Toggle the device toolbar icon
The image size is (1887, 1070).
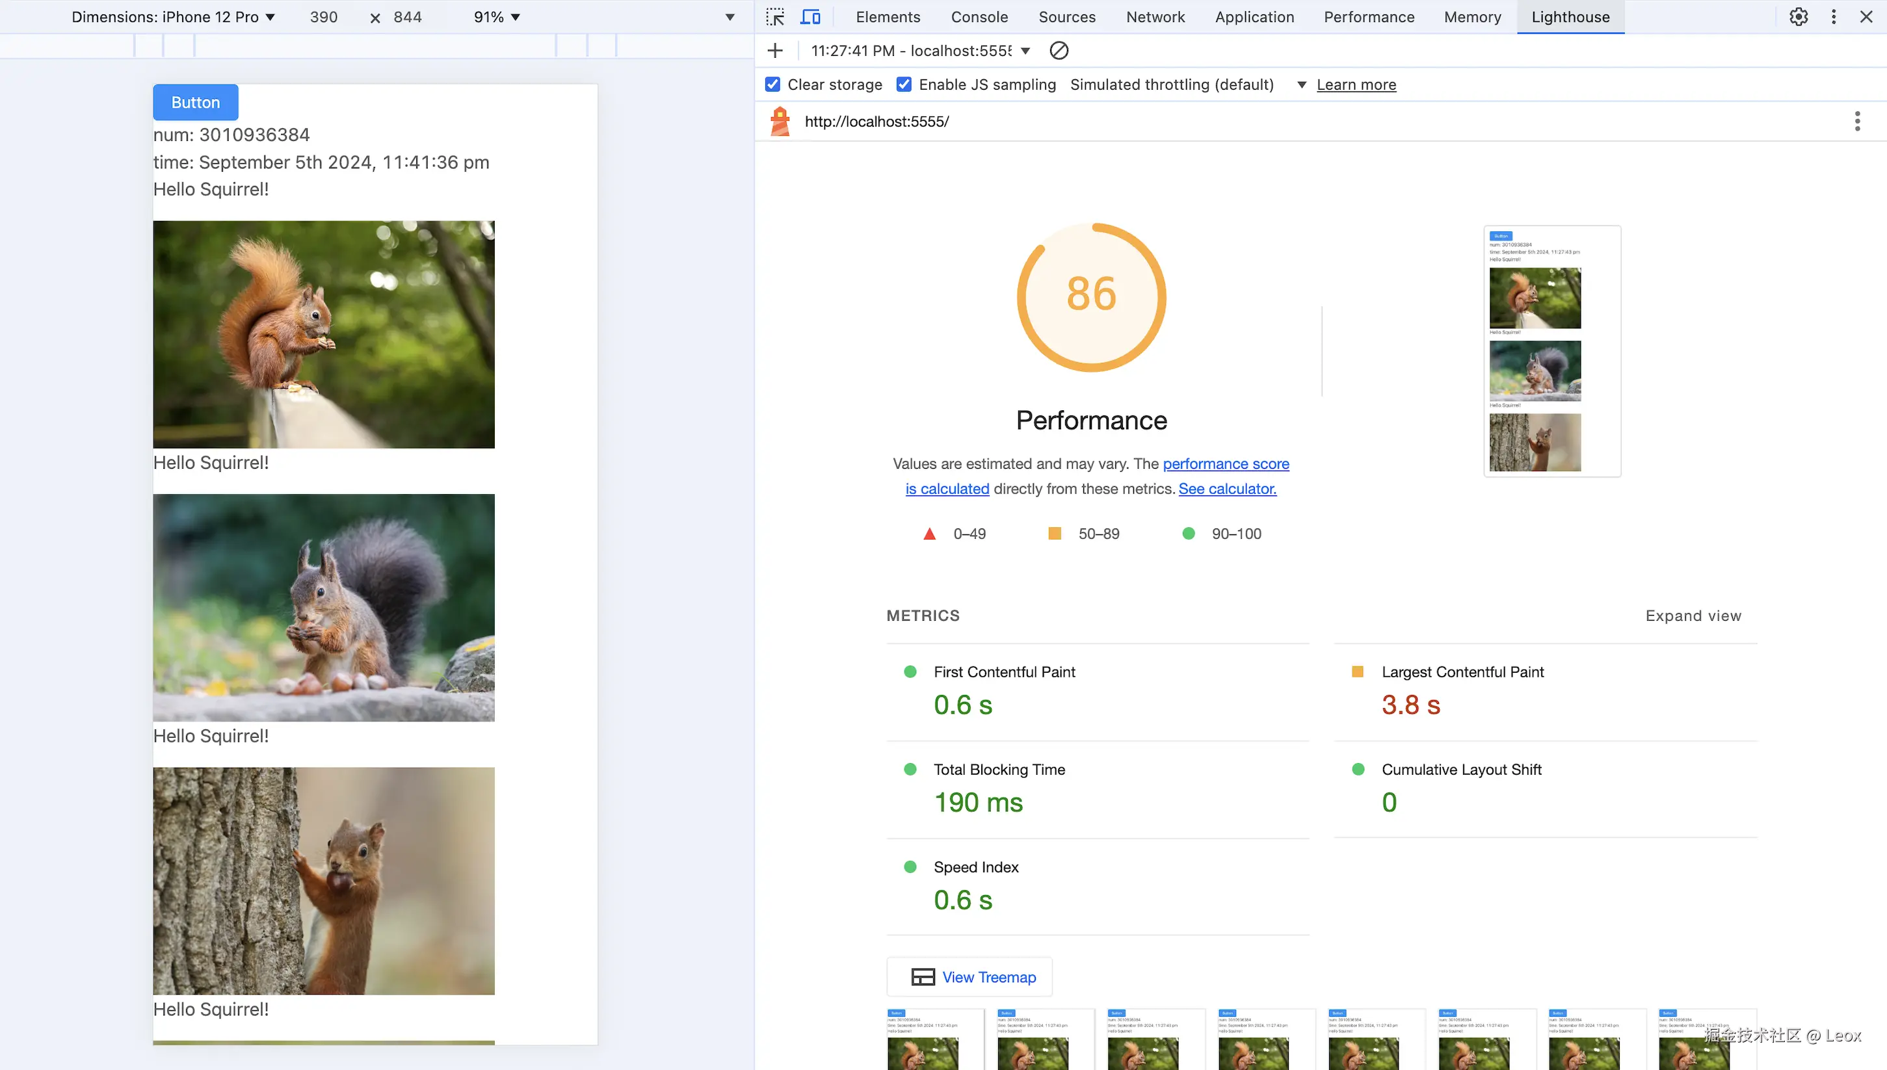coord(810,17)
